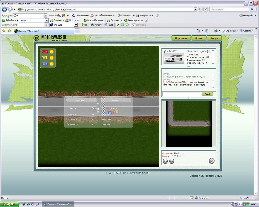Expand the Настройки dropdown
Screen dimensions: 259x207
(x=248, y=16)
